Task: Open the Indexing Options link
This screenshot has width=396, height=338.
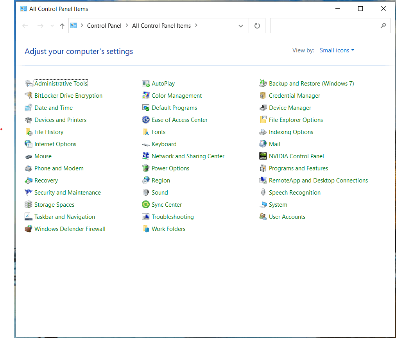Action: point(291,132)
